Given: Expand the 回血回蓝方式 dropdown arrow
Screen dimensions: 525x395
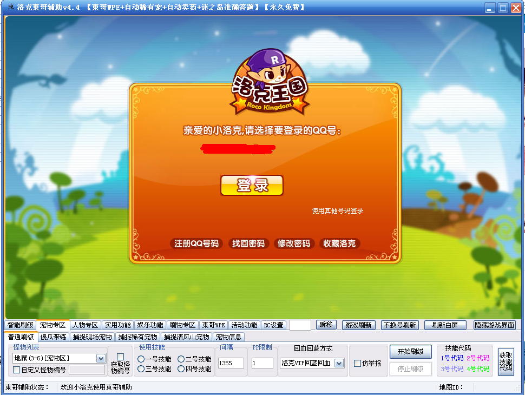Looking at the screenshot, I should (339, 363).
